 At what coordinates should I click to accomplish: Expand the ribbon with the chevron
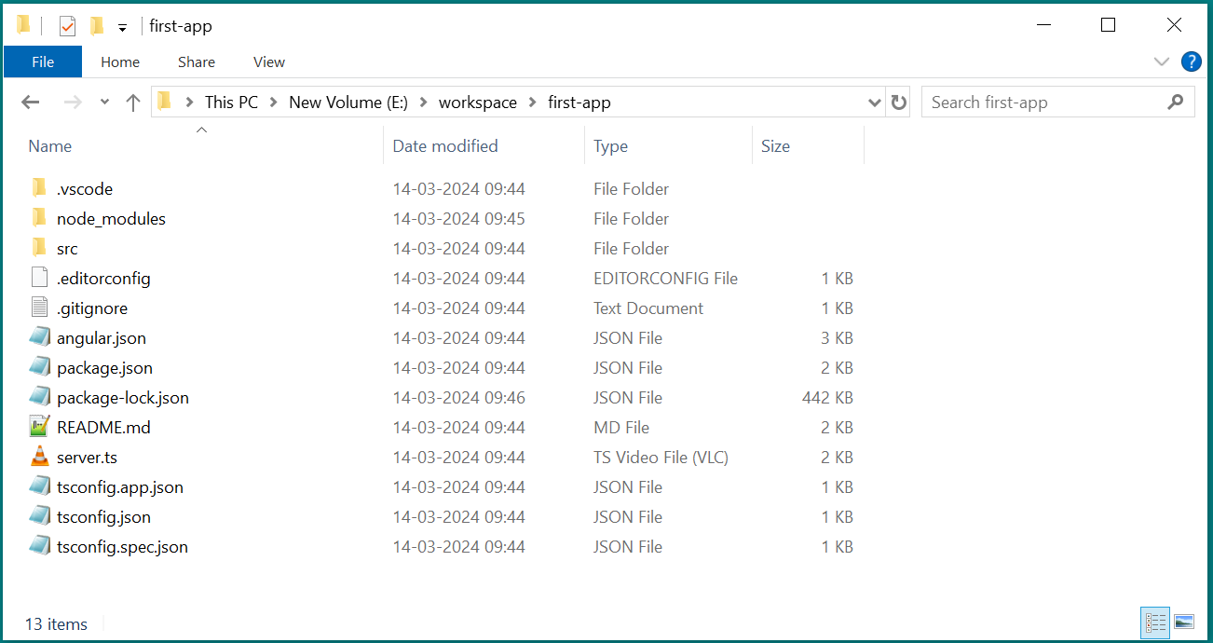1161,62
